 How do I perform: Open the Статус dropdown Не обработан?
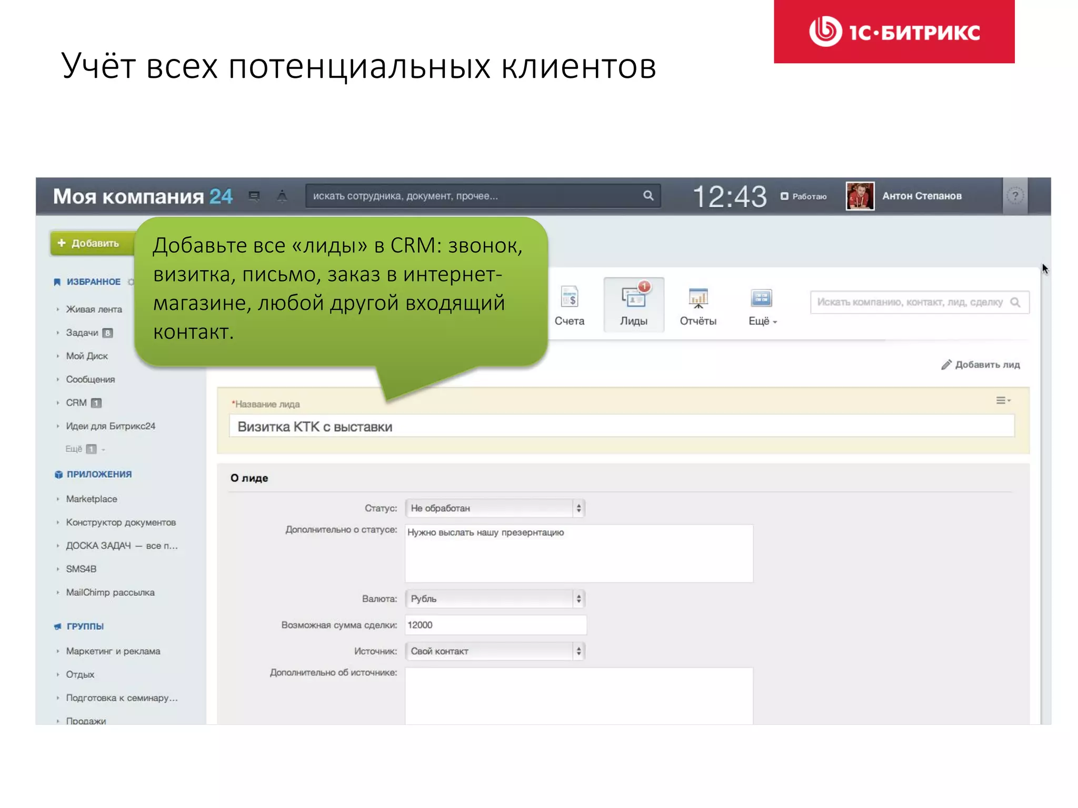[x=495, y=508]
